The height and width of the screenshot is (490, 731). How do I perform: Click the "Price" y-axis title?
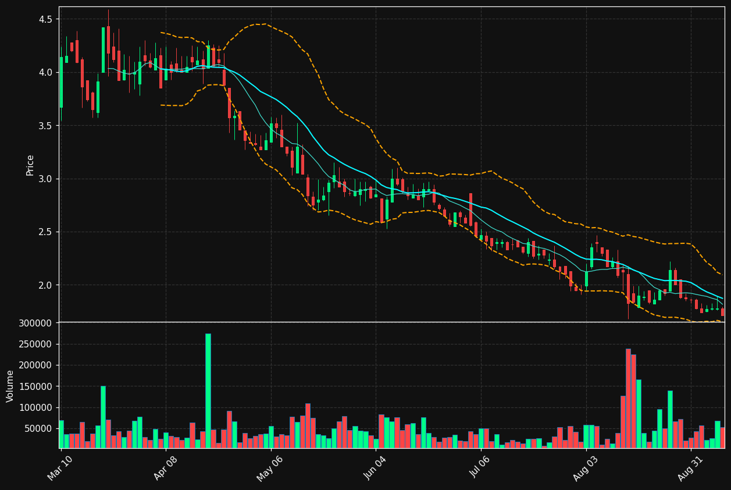(x=30, y=165)
